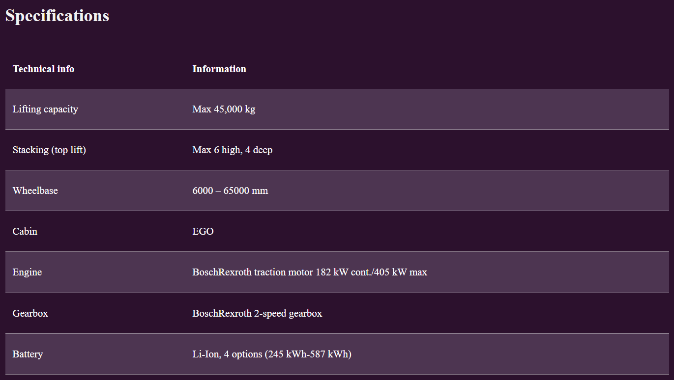Select the 'Cabin' row label
Screen dimensions: 674x380
pyautogui.click(x=25, y=231)
